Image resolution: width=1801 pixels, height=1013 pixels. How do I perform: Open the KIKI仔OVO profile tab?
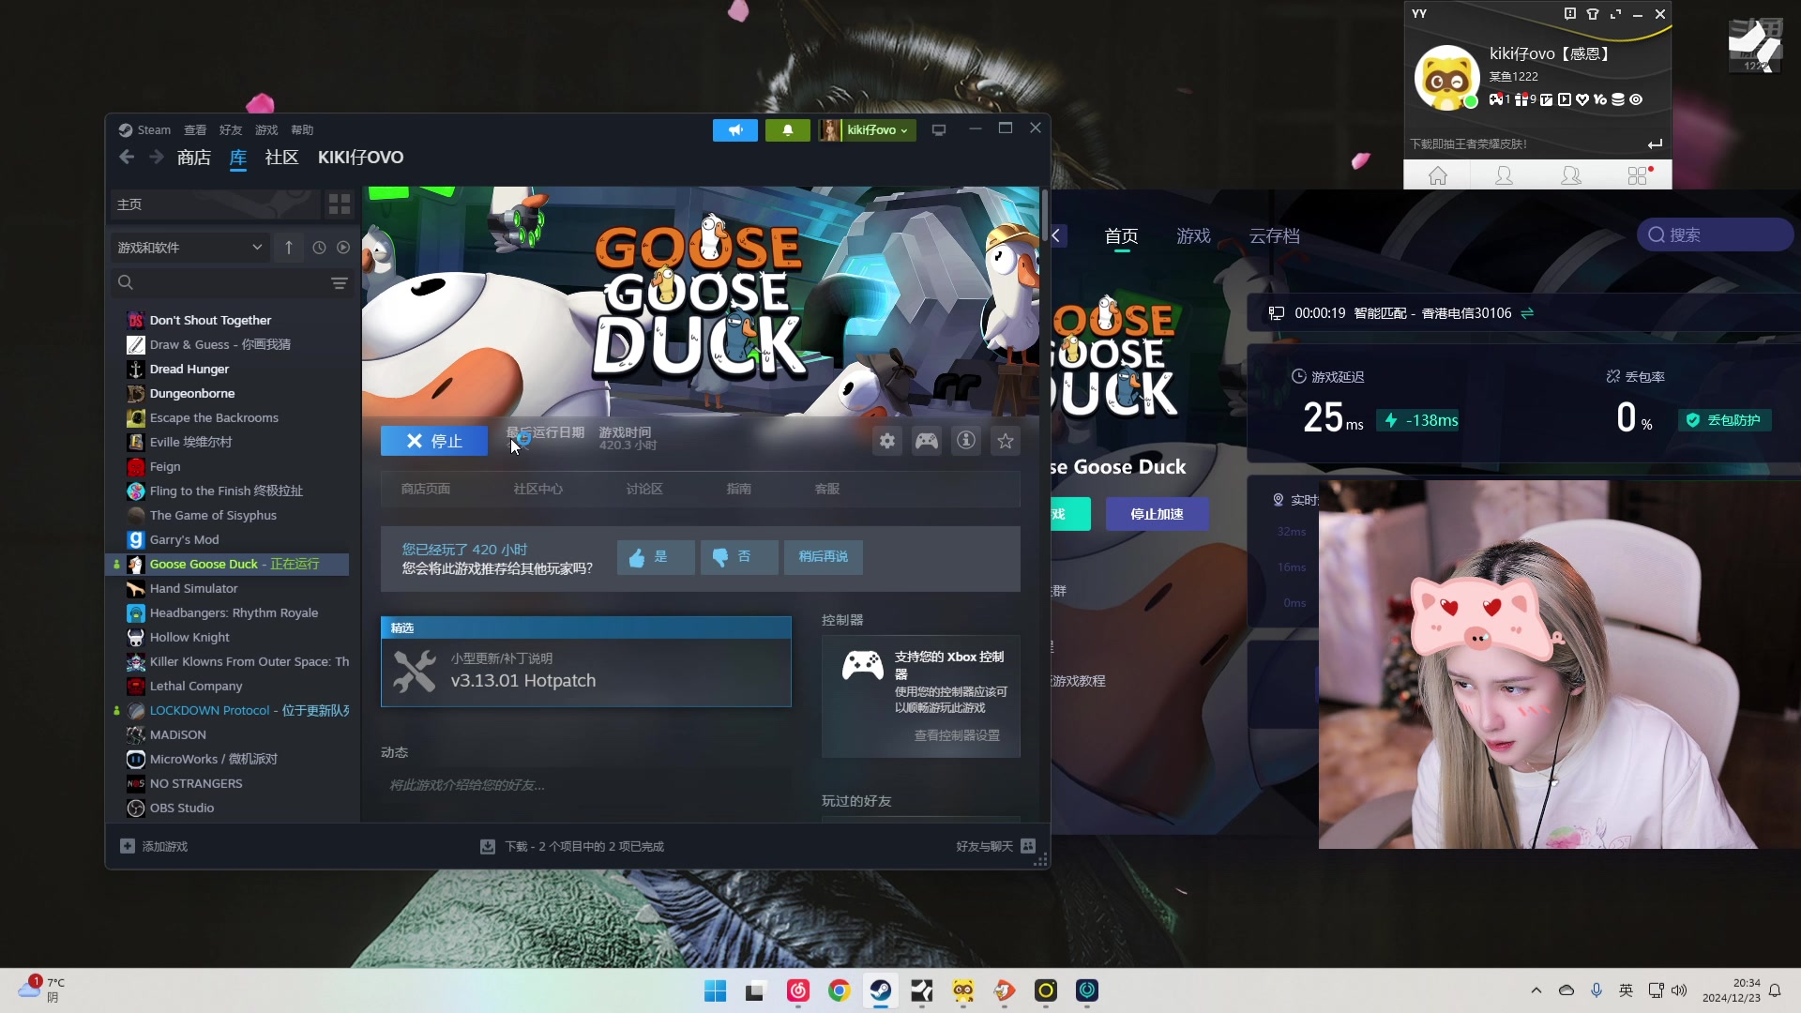coord(360,158)
